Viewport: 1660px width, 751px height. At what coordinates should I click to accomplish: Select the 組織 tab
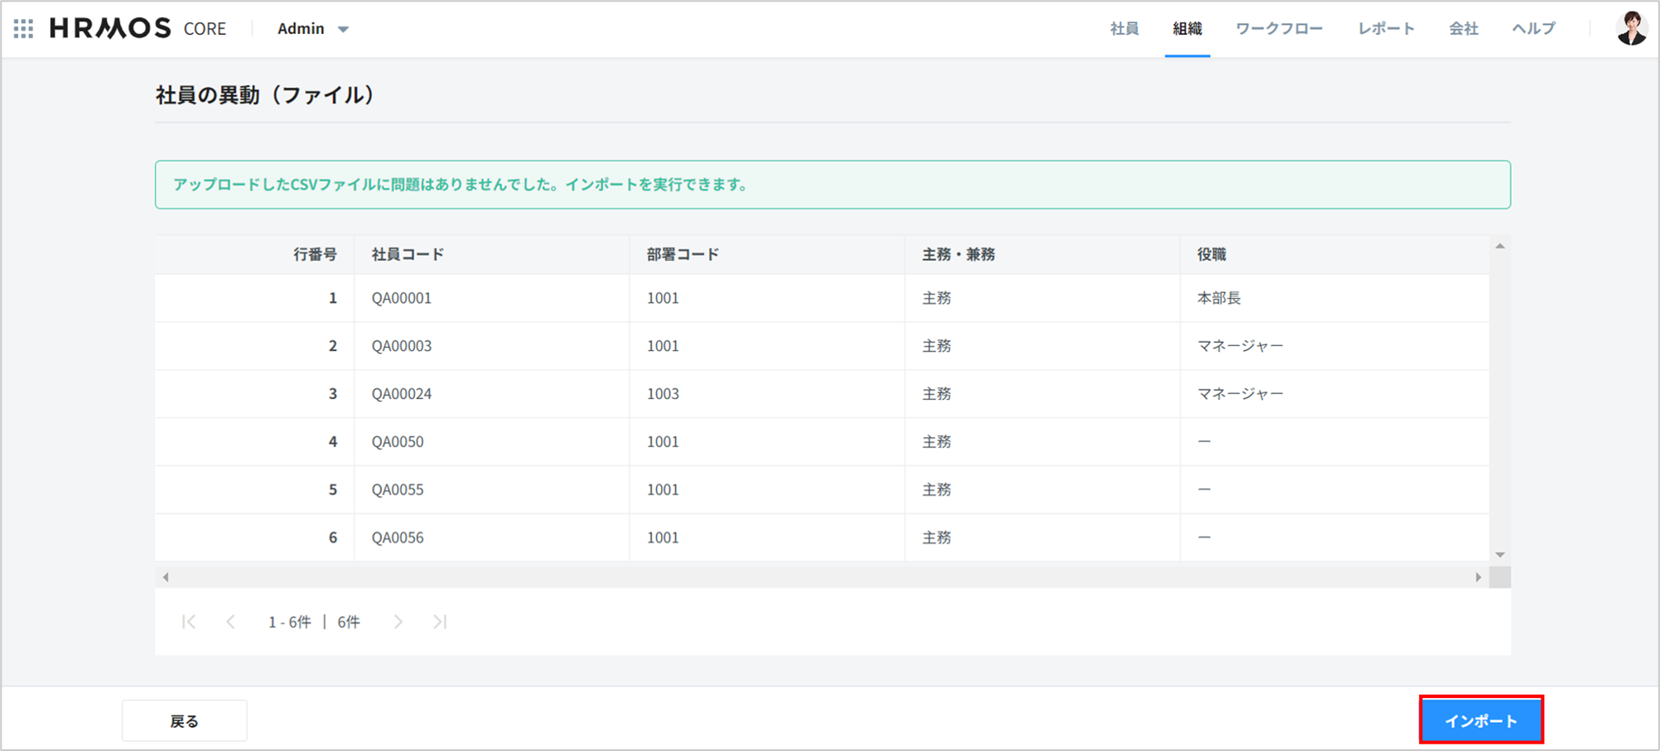(1187, 29)
